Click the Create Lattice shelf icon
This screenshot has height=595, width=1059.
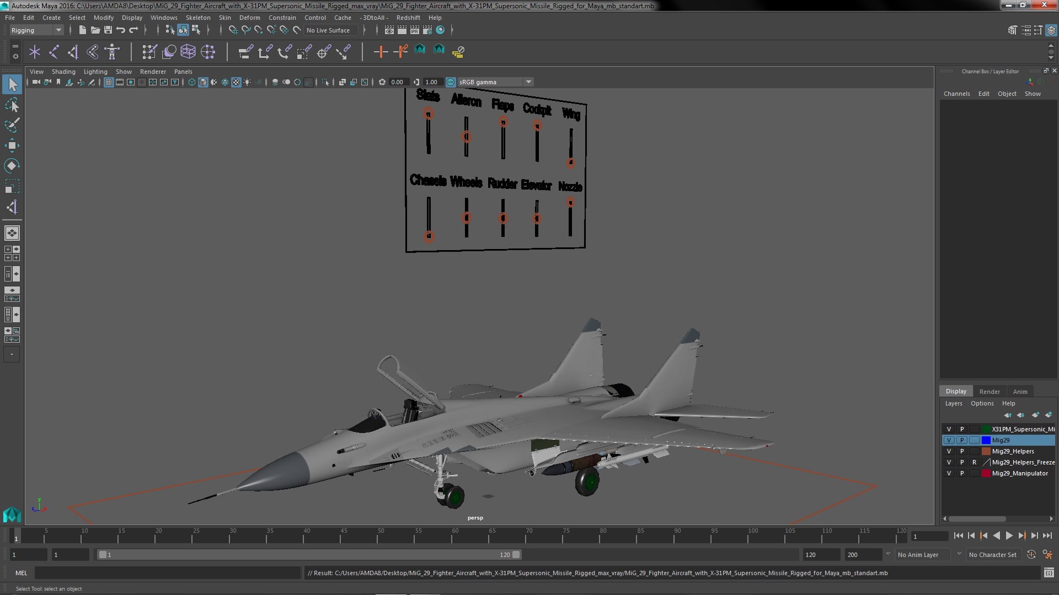(188, 52)
